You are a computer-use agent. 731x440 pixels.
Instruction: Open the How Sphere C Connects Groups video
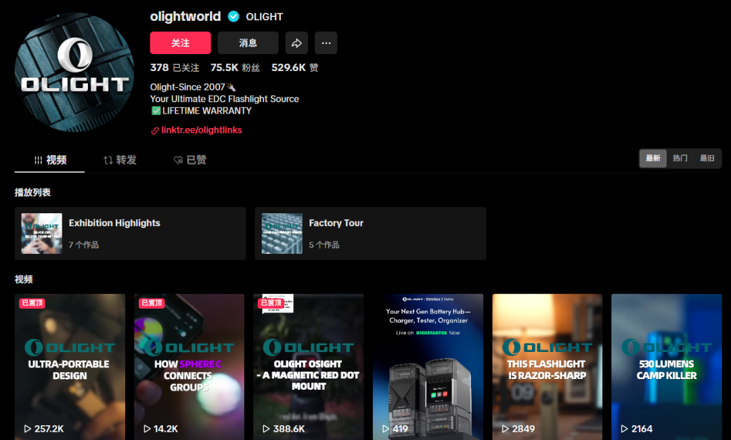pos(190,367)
